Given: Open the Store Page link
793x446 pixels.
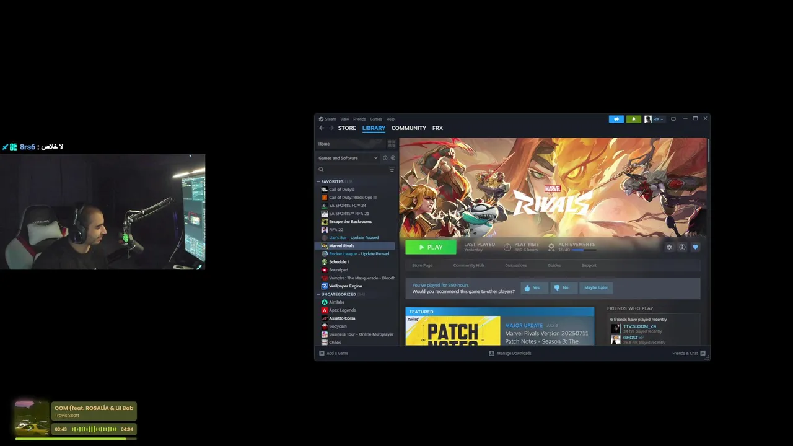Looking at the screenshot, I should point(423,265).
